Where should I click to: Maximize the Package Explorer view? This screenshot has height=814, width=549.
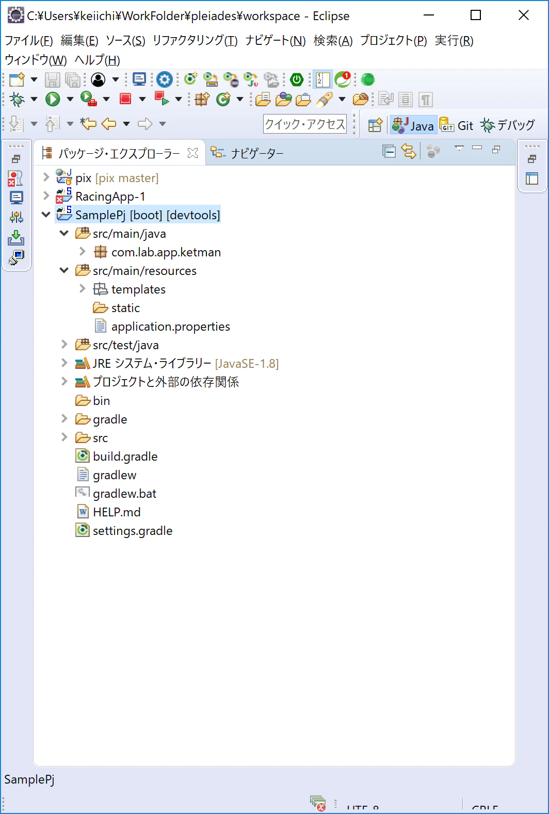pyautogui.click(x=496, y=149)
